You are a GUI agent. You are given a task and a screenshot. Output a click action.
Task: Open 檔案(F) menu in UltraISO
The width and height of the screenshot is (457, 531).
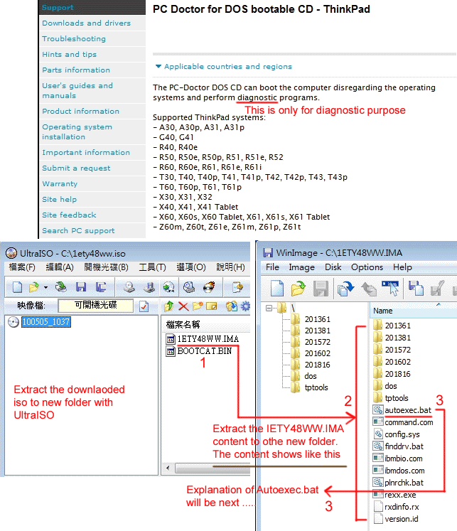tap(22, 267)
